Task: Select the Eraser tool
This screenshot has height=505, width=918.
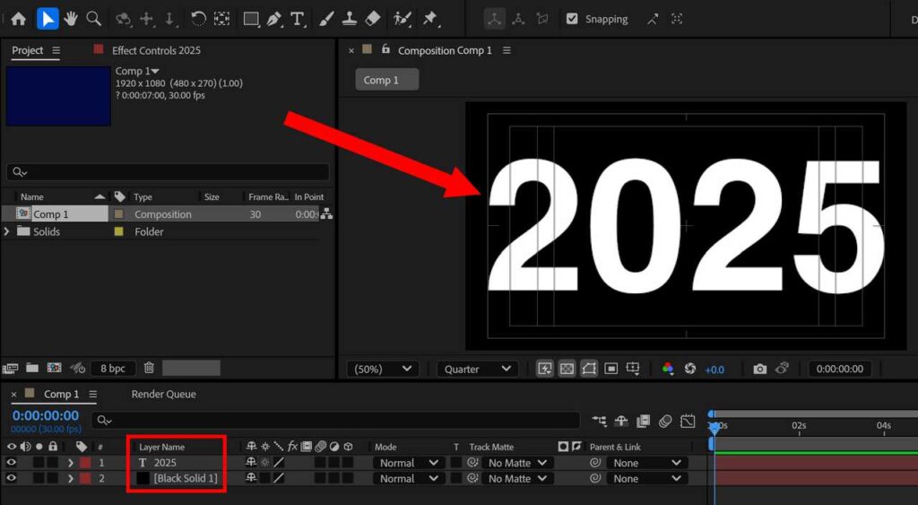Action: point(373,19)
